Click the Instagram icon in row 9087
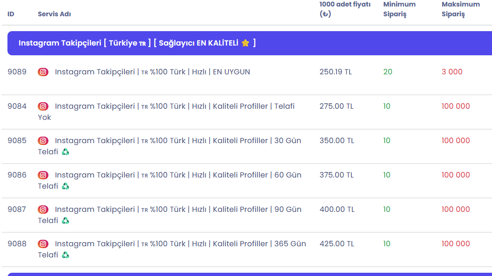 click(43, 210)
